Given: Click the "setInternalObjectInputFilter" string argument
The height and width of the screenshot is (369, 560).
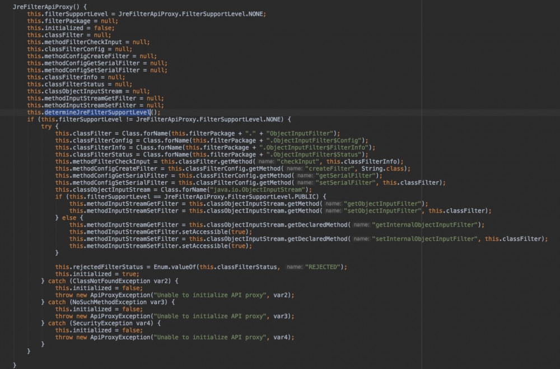Looking at the screenshot, I should 424,239.
